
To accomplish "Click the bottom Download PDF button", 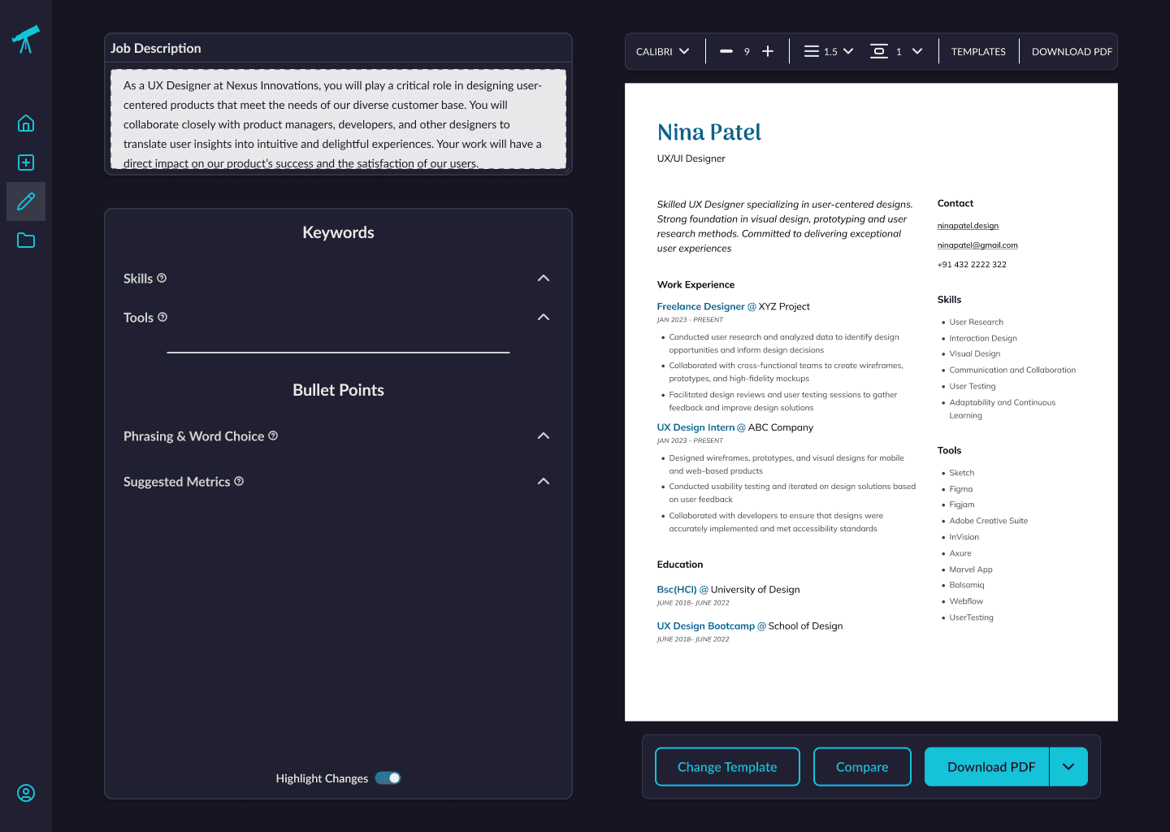I will click(987, 767).
